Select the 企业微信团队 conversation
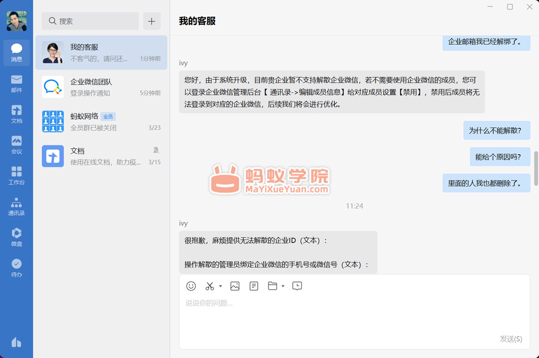539x358 pixels. pos(101,87)
